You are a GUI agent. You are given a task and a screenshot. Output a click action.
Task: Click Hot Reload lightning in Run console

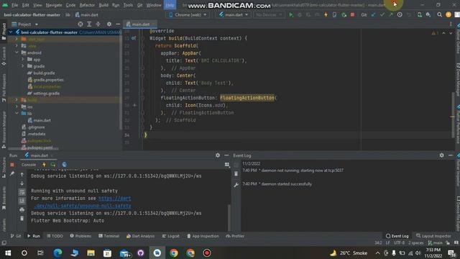pos(44,165)
